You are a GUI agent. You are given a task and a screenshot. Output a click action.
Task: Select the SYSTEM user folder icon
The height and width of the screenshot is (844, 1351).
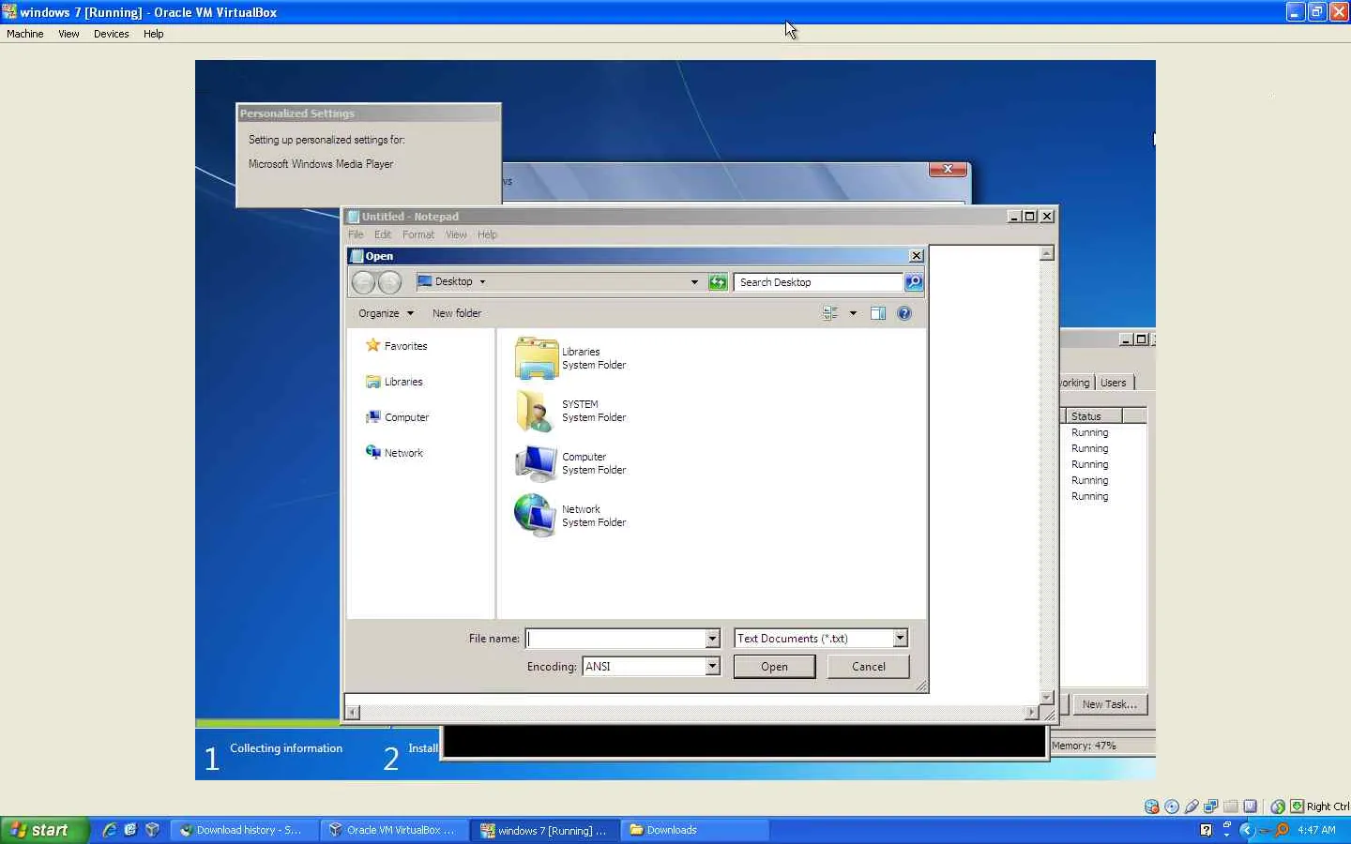pyautogui.click(x=537, y=411)
